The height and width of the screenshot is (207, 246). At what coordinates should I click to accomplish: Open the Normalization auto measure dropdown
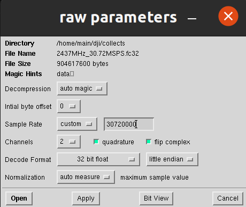[x=86, y=177]
